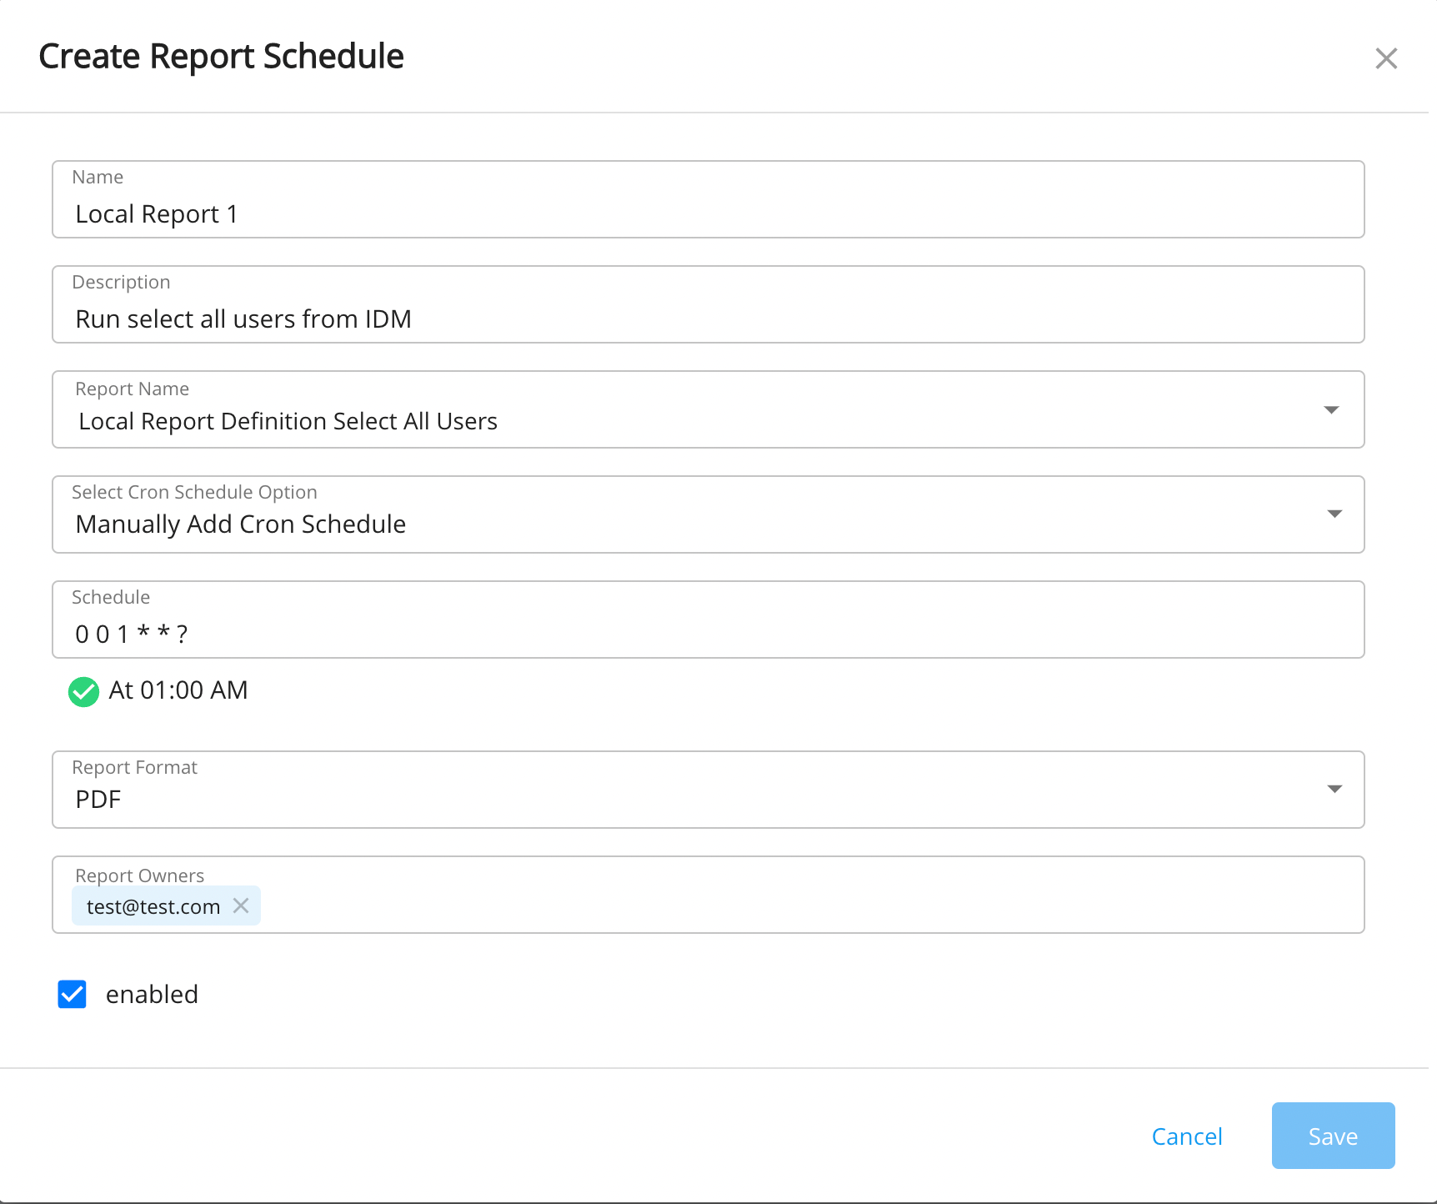
Task: Close the Create Report Schedule dialog
Action: tap(1385, 58)
